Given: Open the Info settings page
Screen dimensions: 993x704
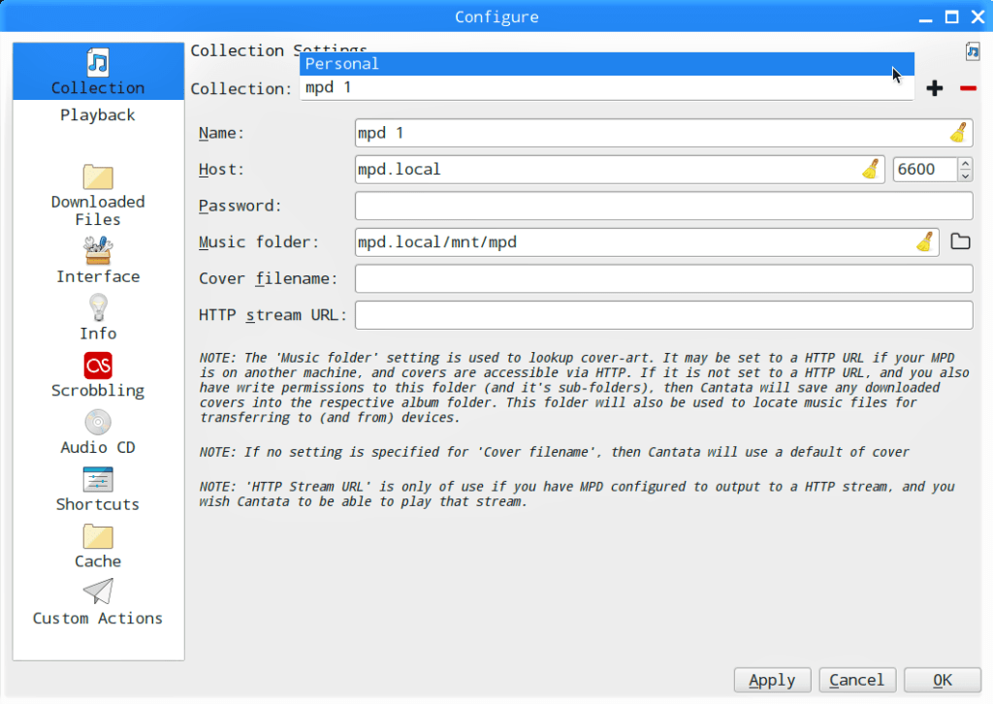Looking at the screenshot, I should (x=98, y=317).
